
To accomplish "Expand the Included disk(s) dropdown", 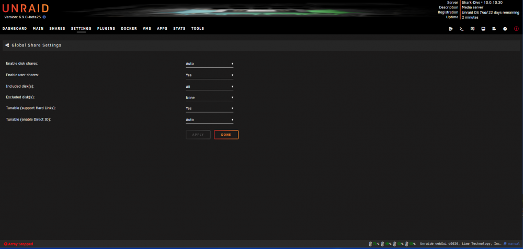I will (210, 87).
